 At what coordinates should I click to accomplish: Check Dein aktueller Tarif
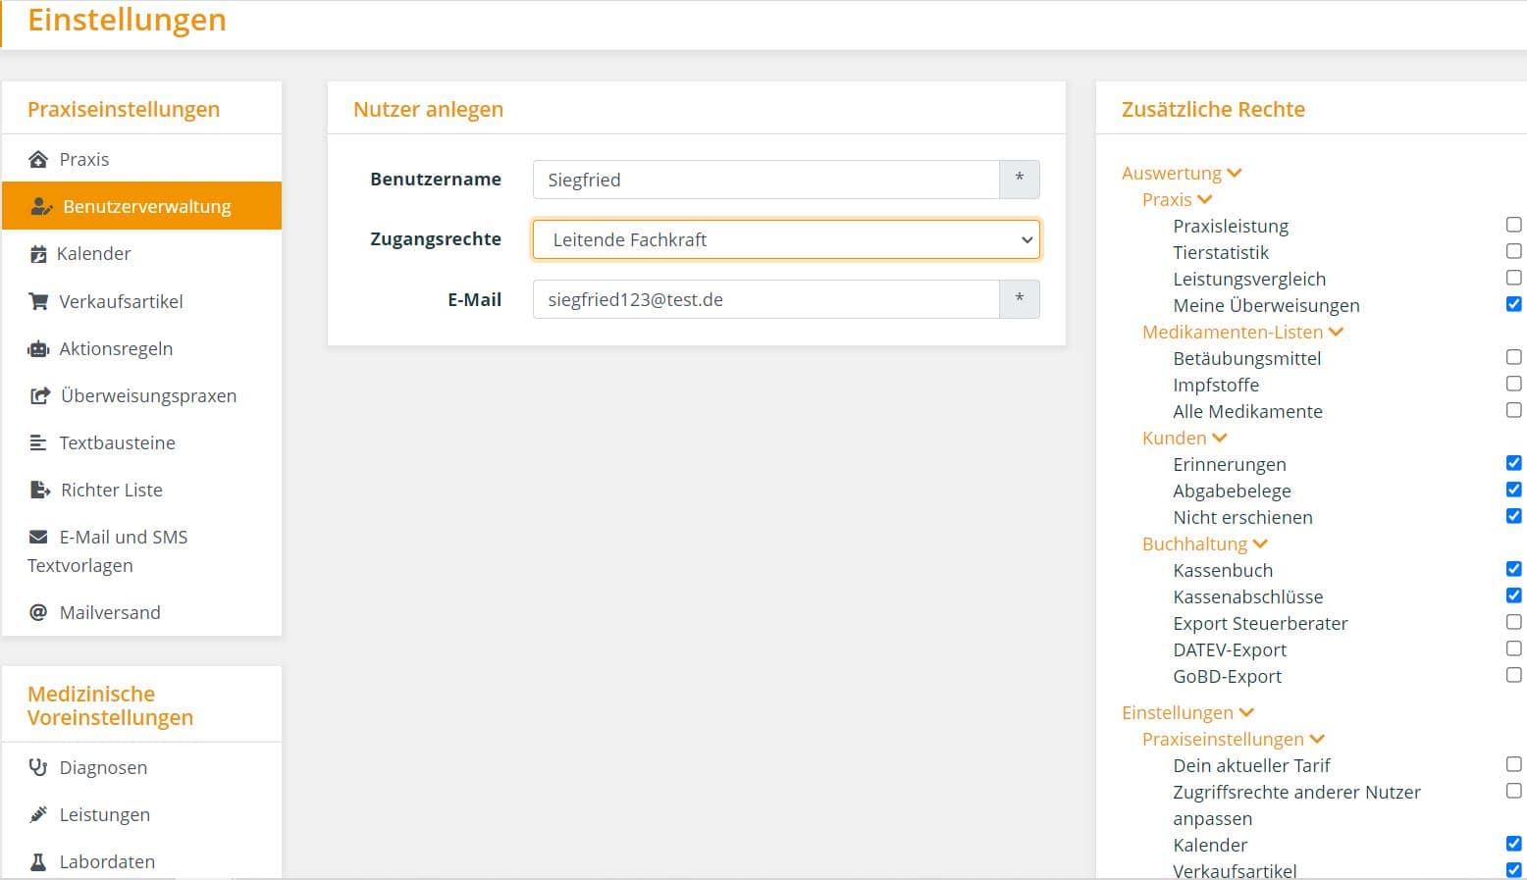[1514, 764]
